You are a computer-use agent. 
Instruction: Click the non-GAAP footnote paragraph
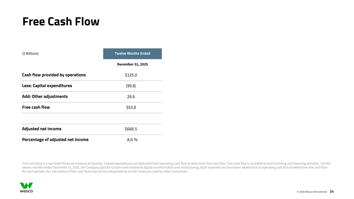coord(176,167)
